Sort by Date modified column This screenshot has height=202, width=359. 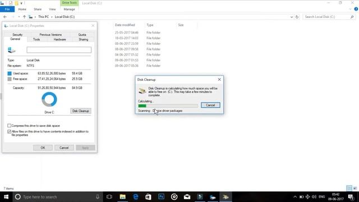click(125, 25)
